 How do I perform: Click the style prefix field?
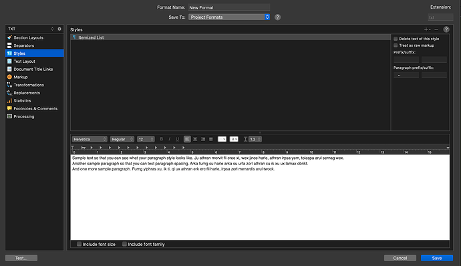click(x=406, y=59)
